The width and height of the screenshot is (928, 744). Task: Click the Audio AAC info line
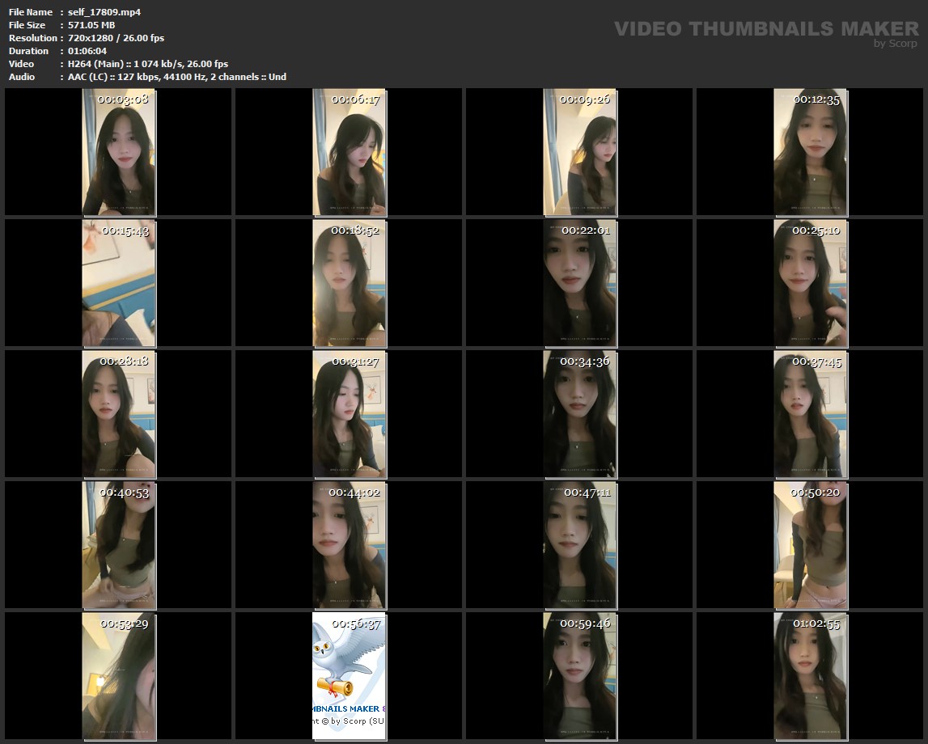(x=176, y=77)
